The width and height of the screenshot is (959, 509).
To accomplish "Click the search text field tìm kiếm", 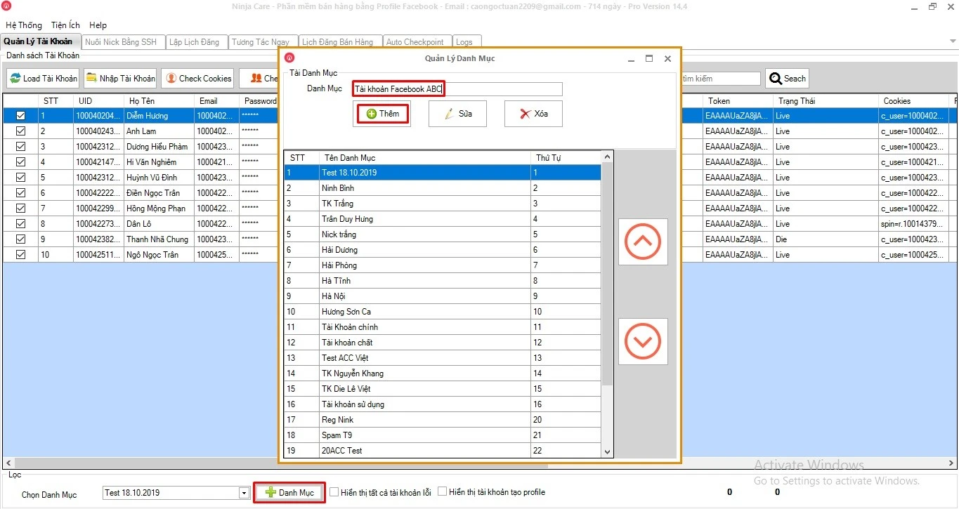I will point(721,79).
